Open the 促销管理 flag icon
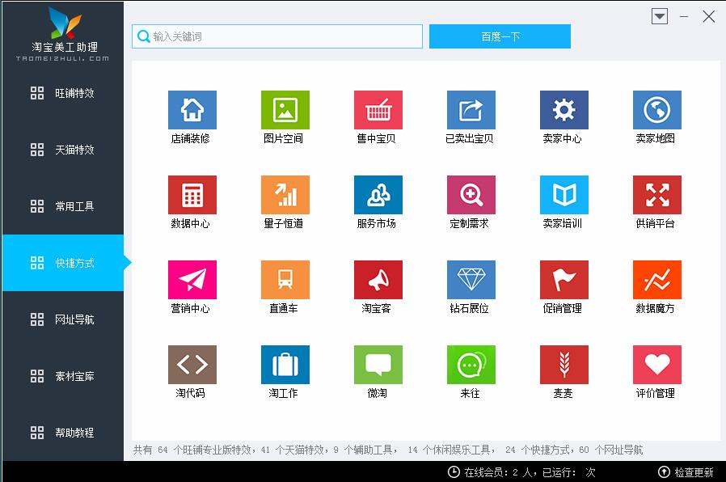This screenshot has height=482, width=726. (564, 280)
